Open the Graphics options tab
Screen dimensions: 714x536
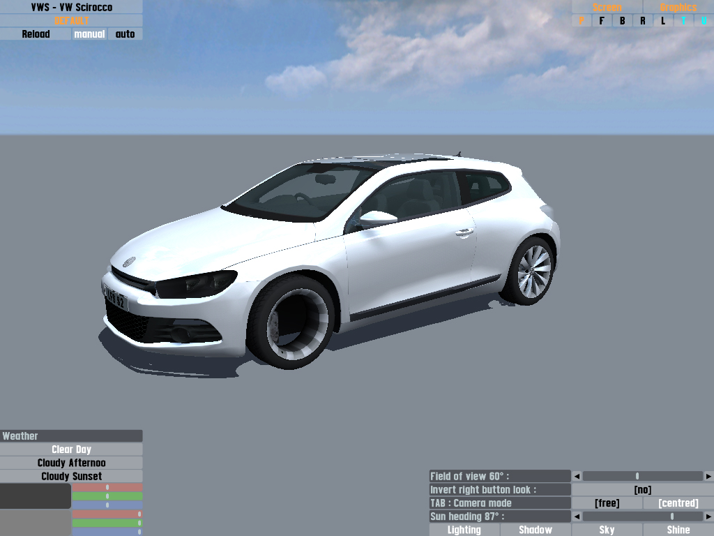point(678,7)
